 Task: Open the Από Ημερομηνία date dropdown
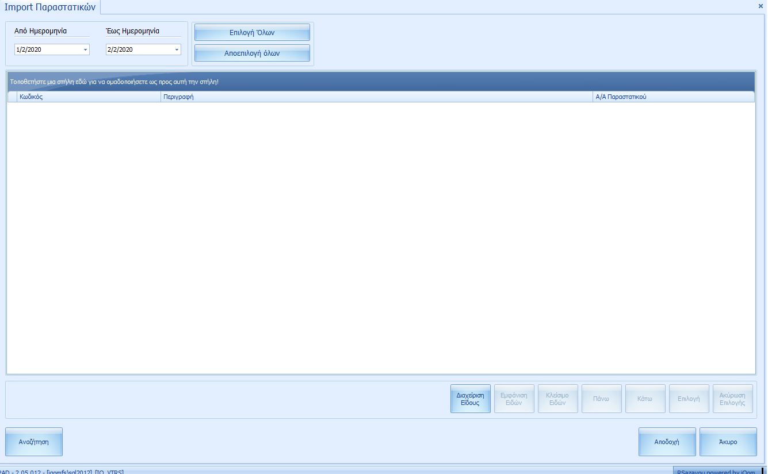(x=85, y=50)
